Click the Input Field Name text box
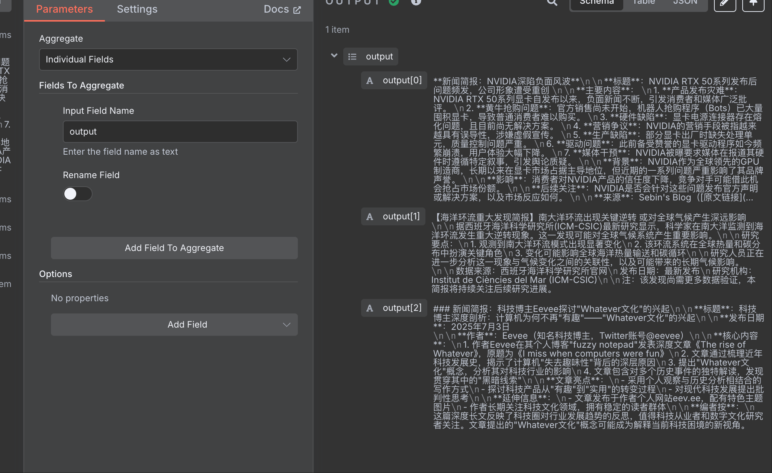Image resolution: width=772 pixels, height=473 pixels. (x=180, y=132)
